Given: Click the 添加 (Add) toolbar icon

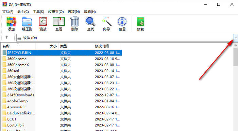Looking at the screenshot, I should (x=11, y=22).
